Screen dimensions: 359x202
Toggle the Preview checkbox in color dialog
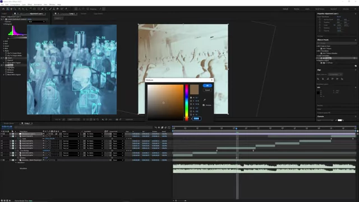point(204,105)
